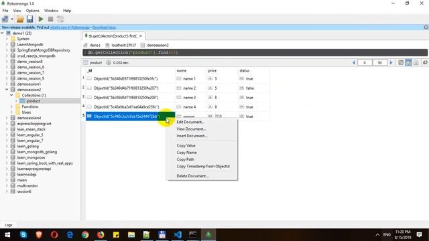The height and width of the screenshot is (241, 429).
Task: Expand the LearnMongodb database
Action: pos(7,45)
